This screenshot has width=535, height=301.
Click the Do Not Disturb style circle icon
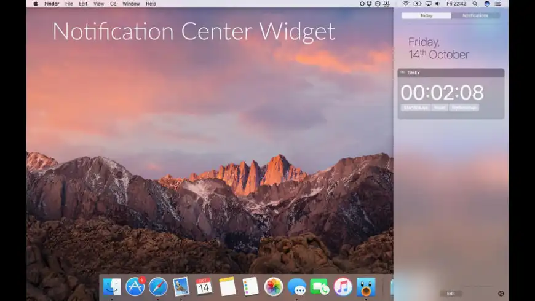[x=378, y=4]
